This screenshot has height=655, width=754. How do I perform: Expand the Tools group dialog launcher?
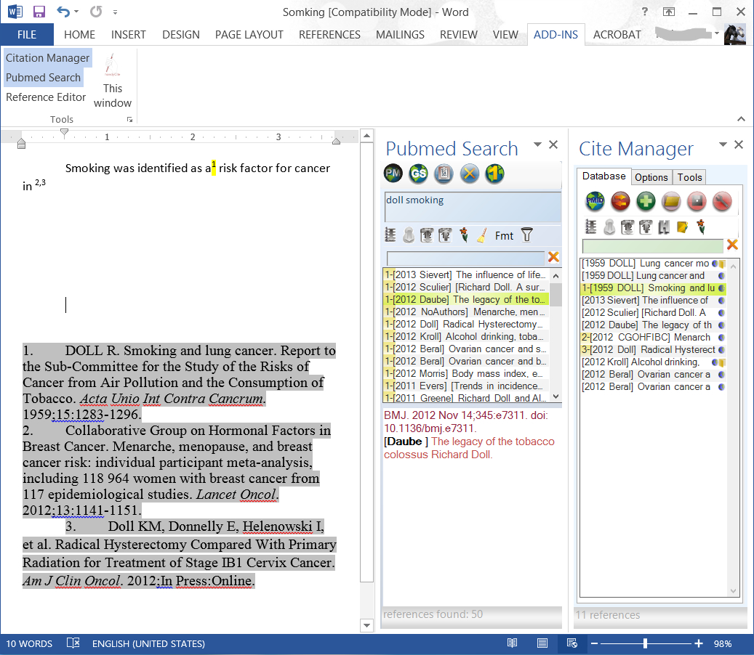[x=129, y=119]
